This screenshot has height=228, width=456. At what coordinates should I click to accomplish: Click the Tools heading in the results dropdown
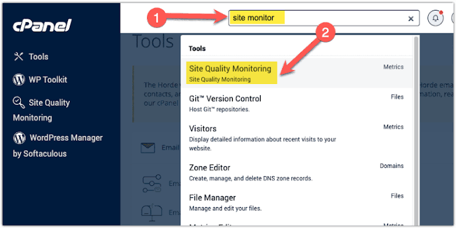[x=197, y=48]
